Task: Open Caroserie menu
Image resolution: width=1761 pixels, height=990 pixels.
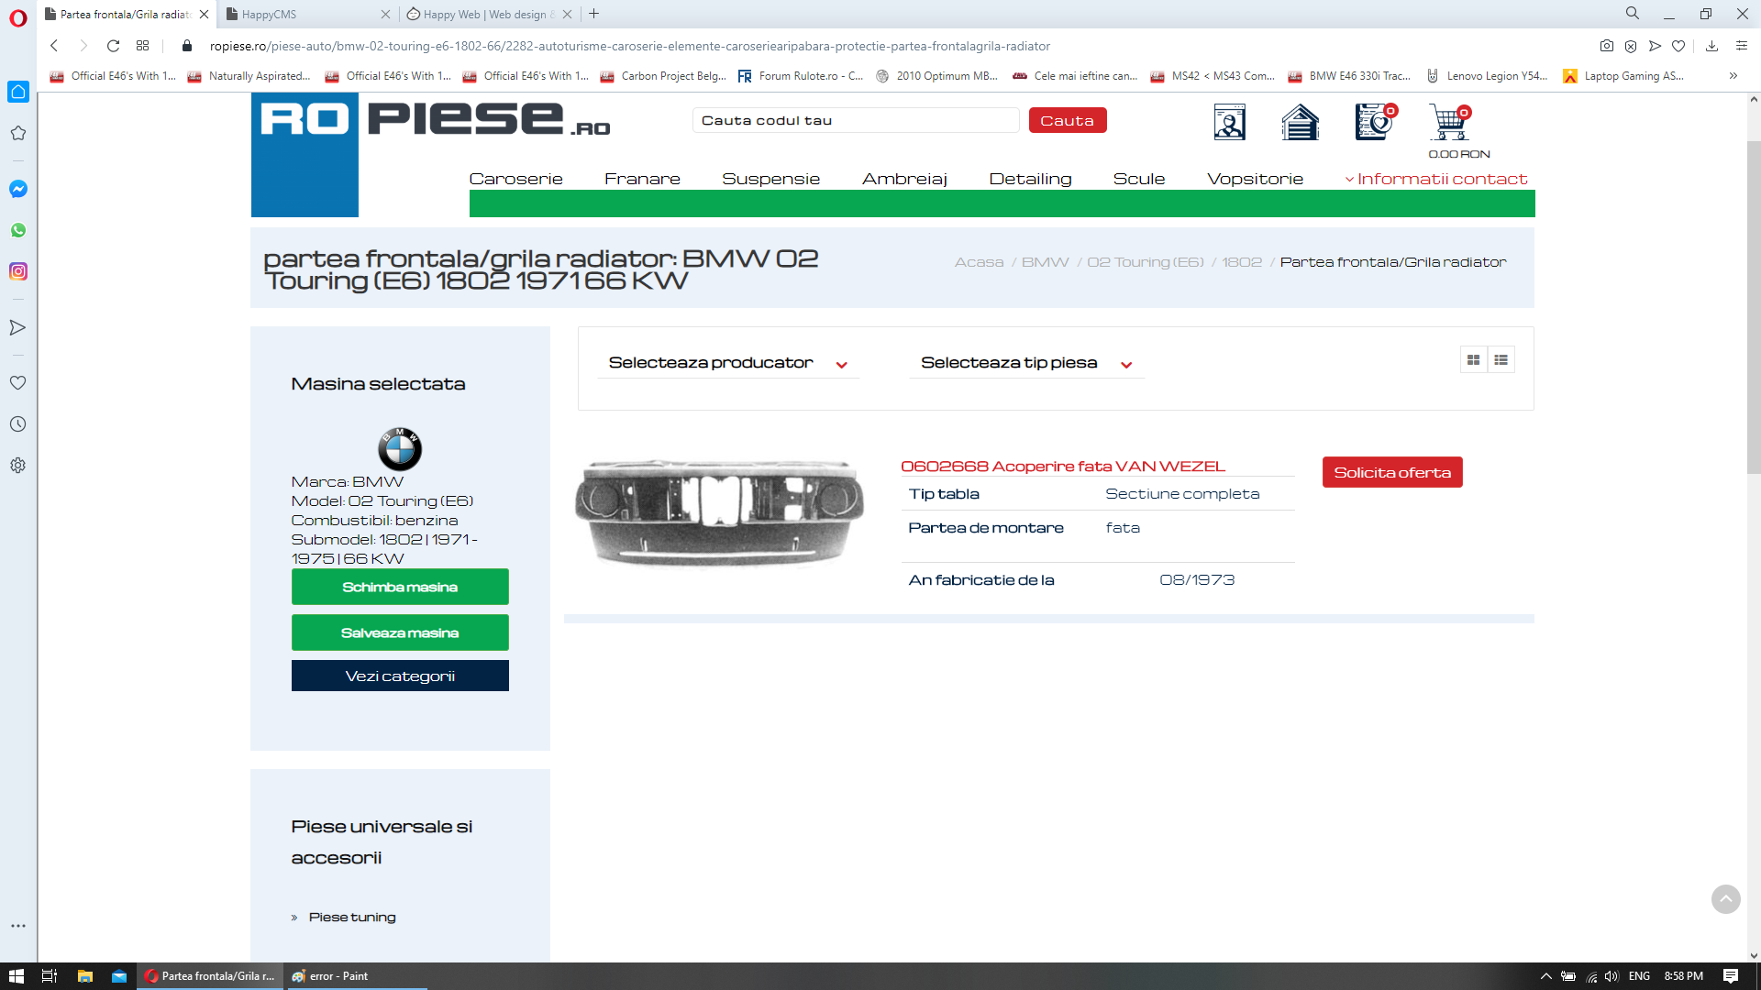Action: click(x=515, y=179)
